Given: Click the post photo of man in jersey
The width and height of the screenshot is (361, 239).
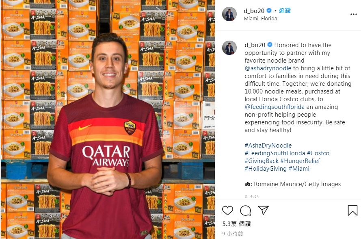Looking at the screenshot, I should [108, 119].
